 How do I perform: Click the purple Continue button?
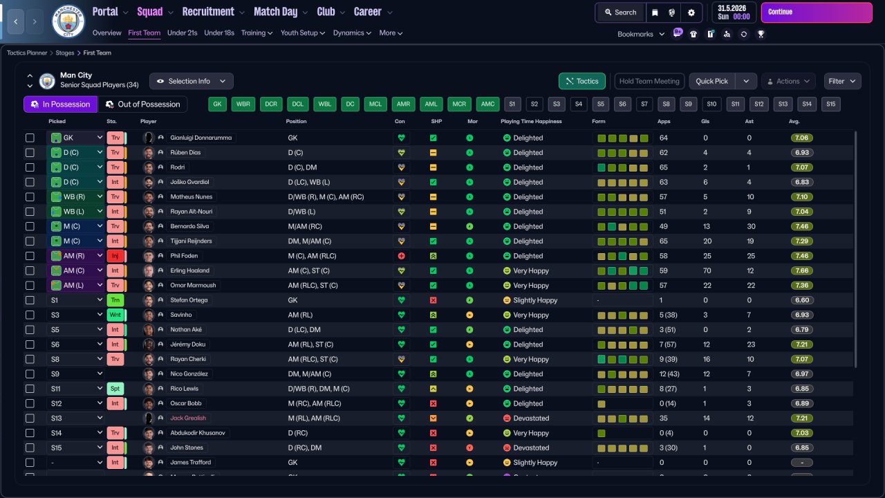pos(817,12)
